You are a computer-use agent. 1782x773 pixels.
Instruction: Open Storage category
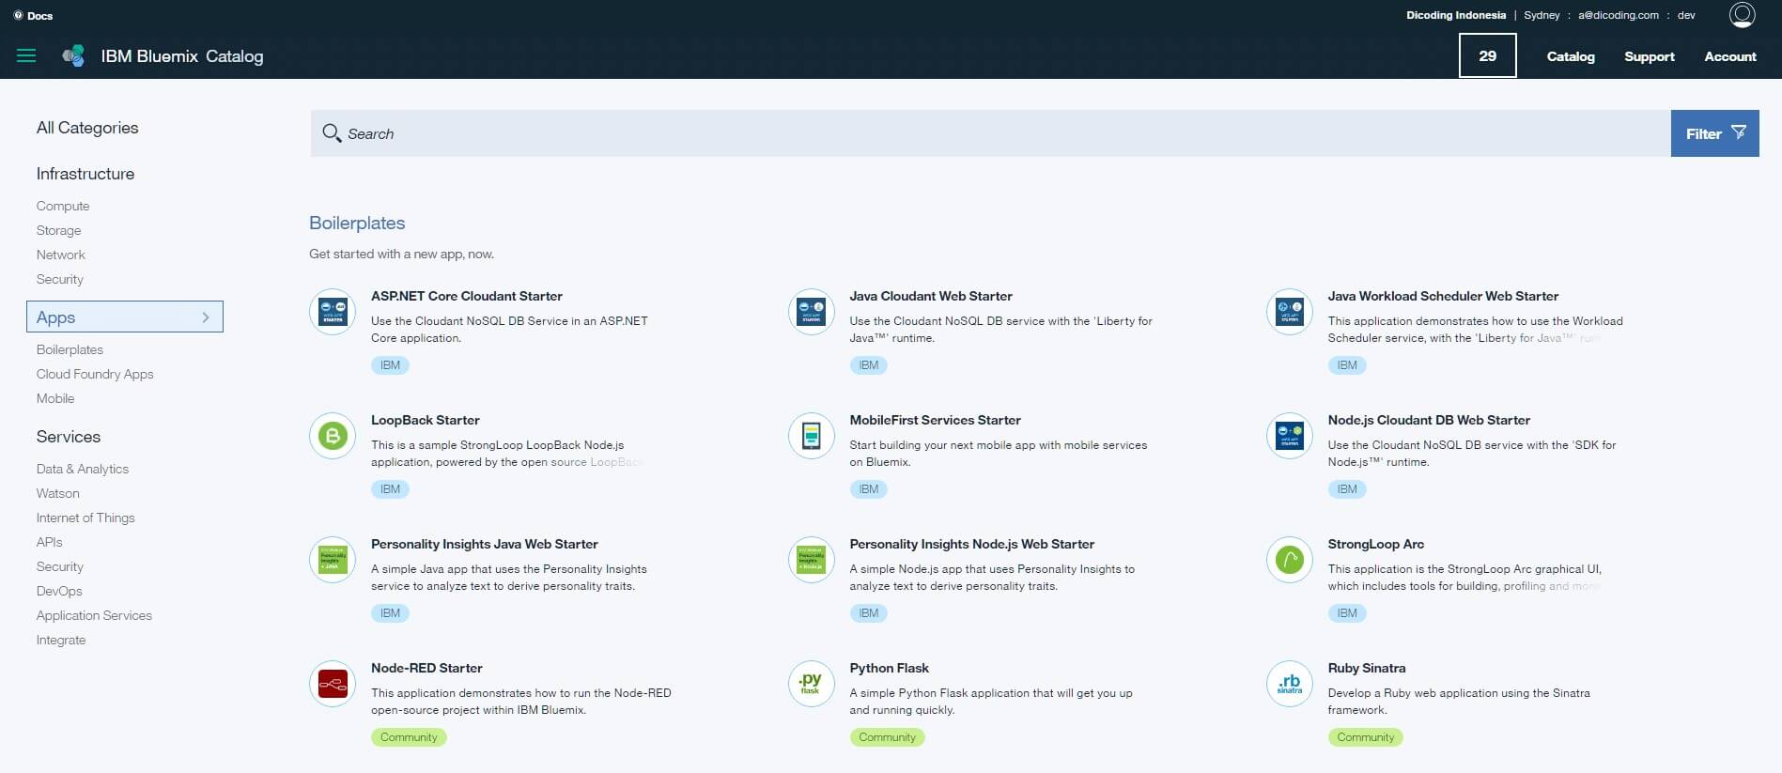coord(58,230)
